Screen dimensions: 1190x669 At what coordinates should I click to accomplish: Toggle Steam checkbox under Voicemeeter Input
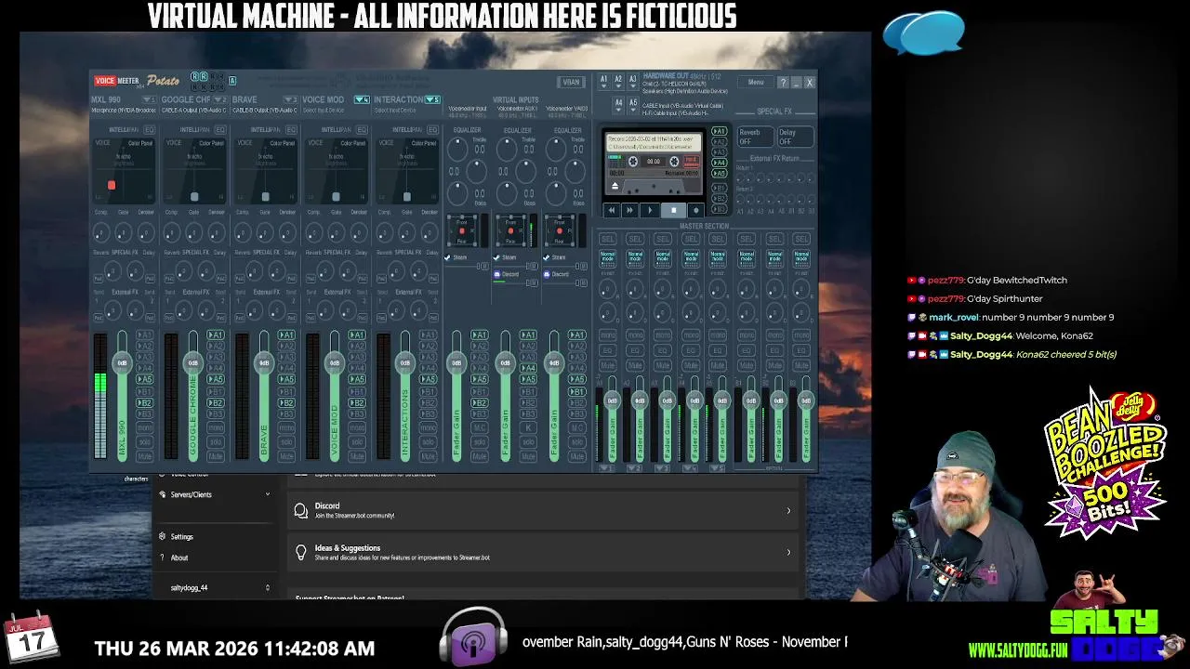pyautogui.click(x=448, y=257)
